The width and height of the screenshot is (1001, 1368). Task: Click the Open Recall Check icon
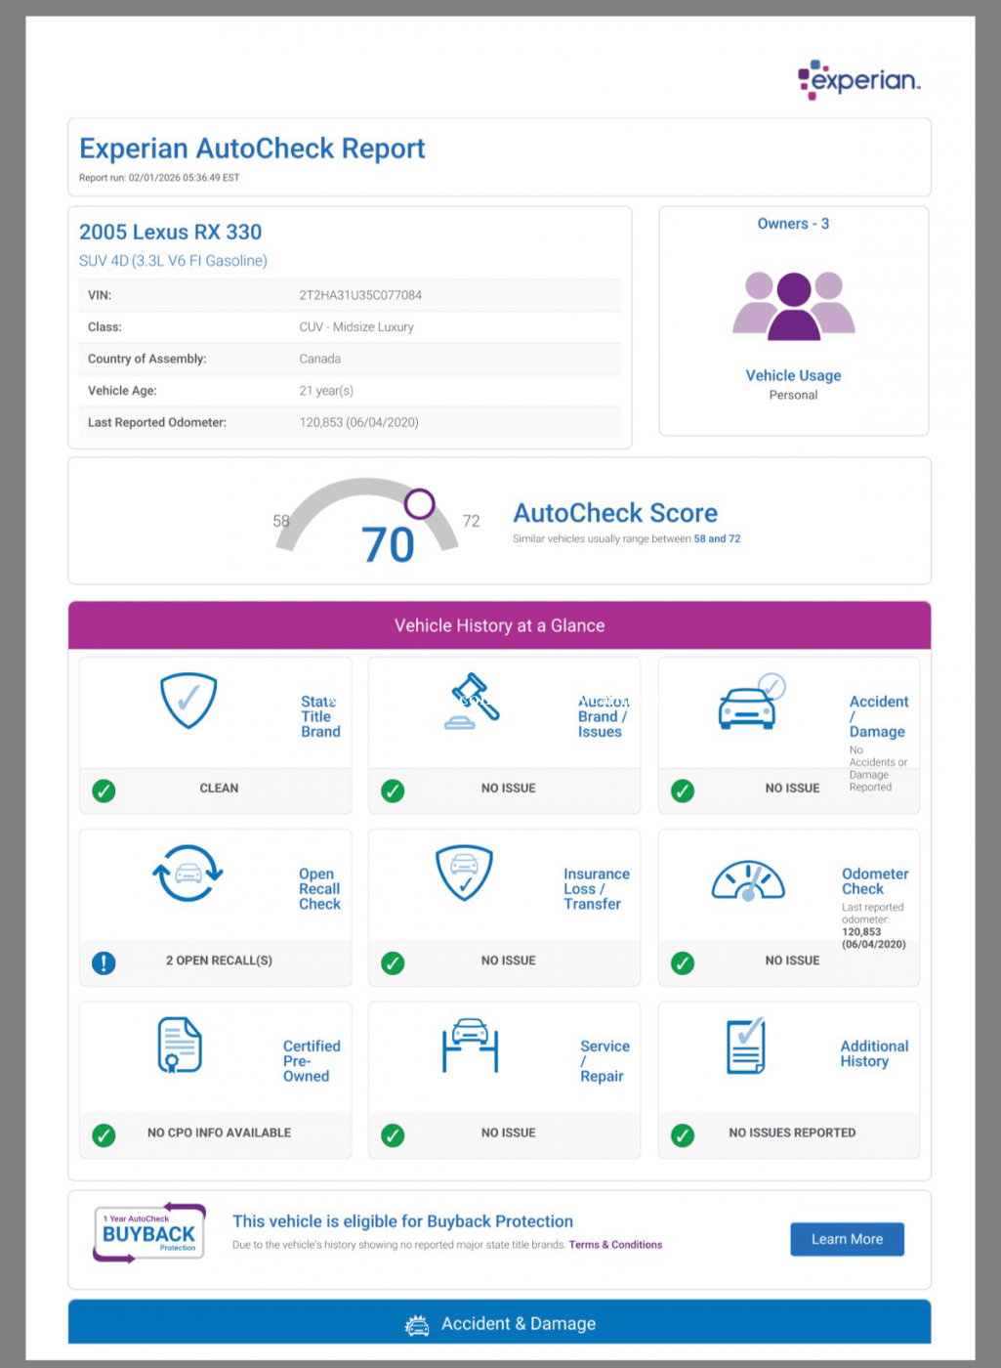(188, 873)
